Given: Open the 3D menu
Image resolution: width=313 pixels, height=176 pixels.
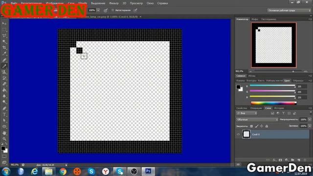Looking at the screenshot, I should pyautogui.click(x=124, y=3).
